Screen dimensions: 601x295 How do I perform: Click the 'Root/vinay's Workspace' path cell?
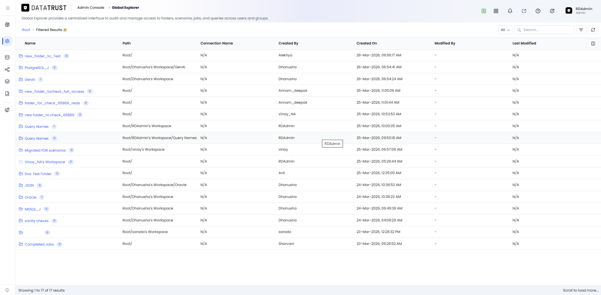(x=144, y=149)
